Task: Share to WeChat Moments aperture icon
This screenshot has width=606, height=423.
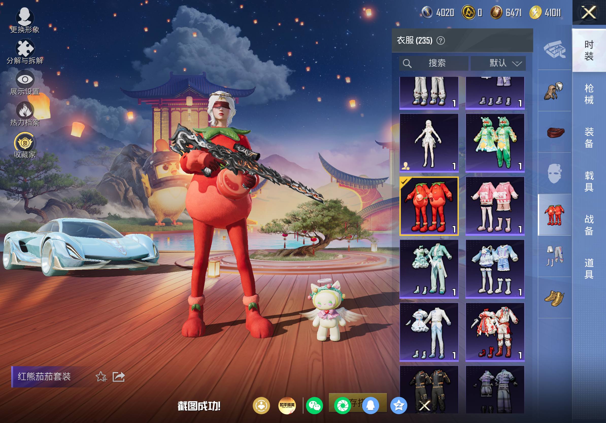Action: (342, 406)
